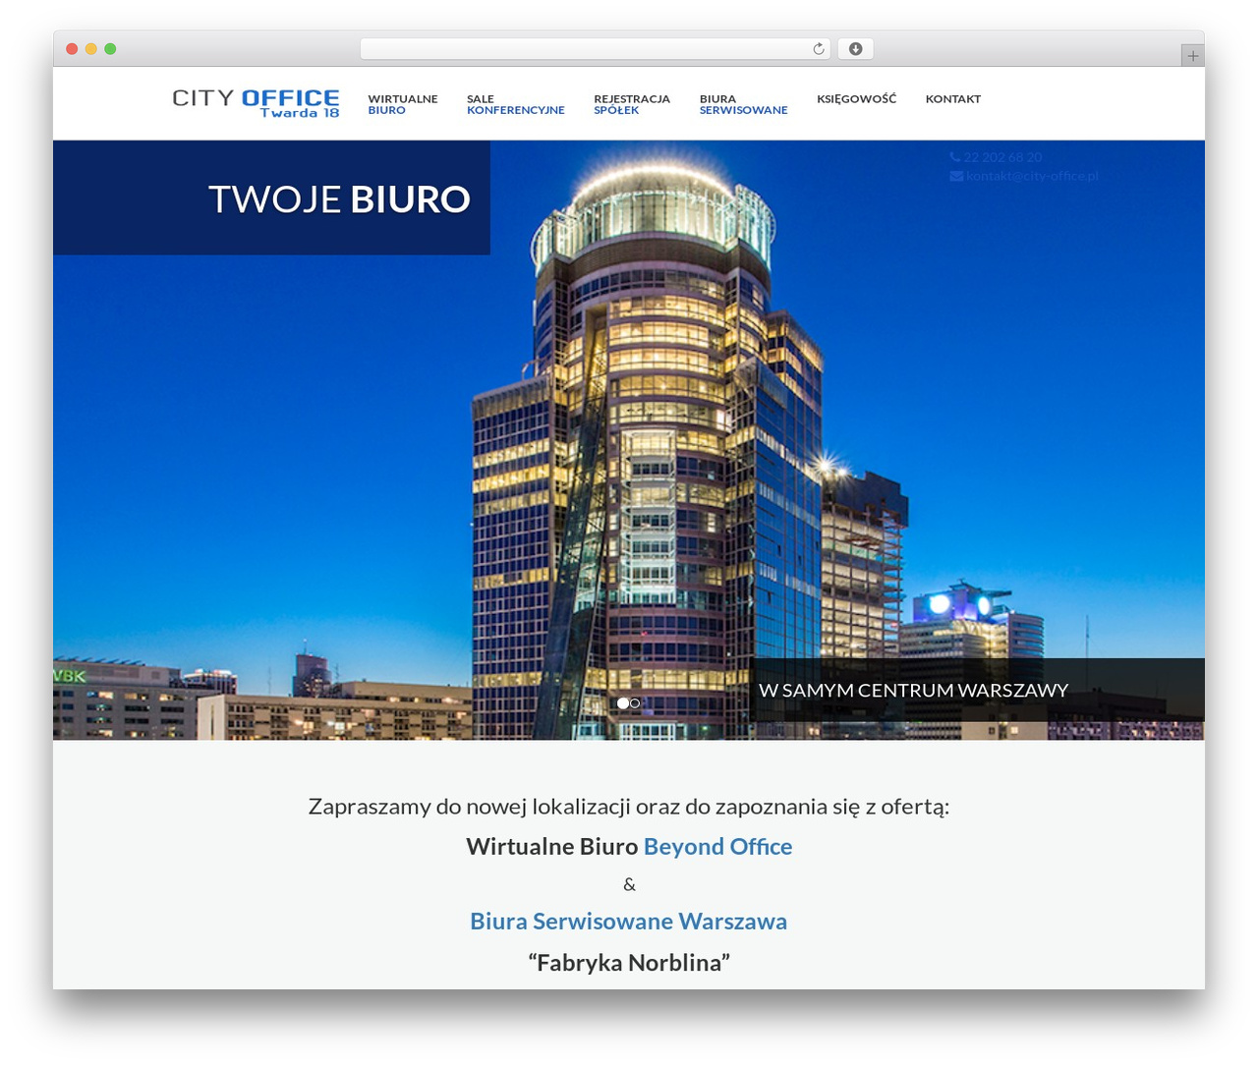
Task: Click the phone icon next to 22 202 68 20
Action: [954, 157]
